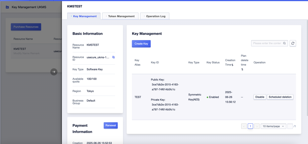Click the Basic Information heading
The height and width of the screenshot is (144, 308).
point(88,34)
